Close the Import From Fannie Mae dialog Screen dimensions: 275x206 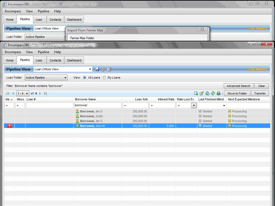pos(202,29)
